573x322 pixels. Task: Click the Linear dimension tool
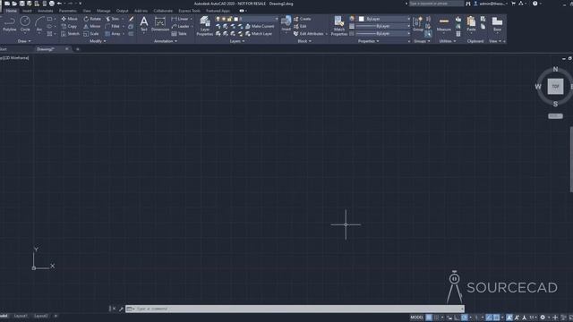point(180,19)
